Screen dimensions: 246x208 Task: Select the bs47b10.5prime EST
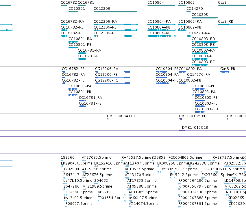coord(65,184)
